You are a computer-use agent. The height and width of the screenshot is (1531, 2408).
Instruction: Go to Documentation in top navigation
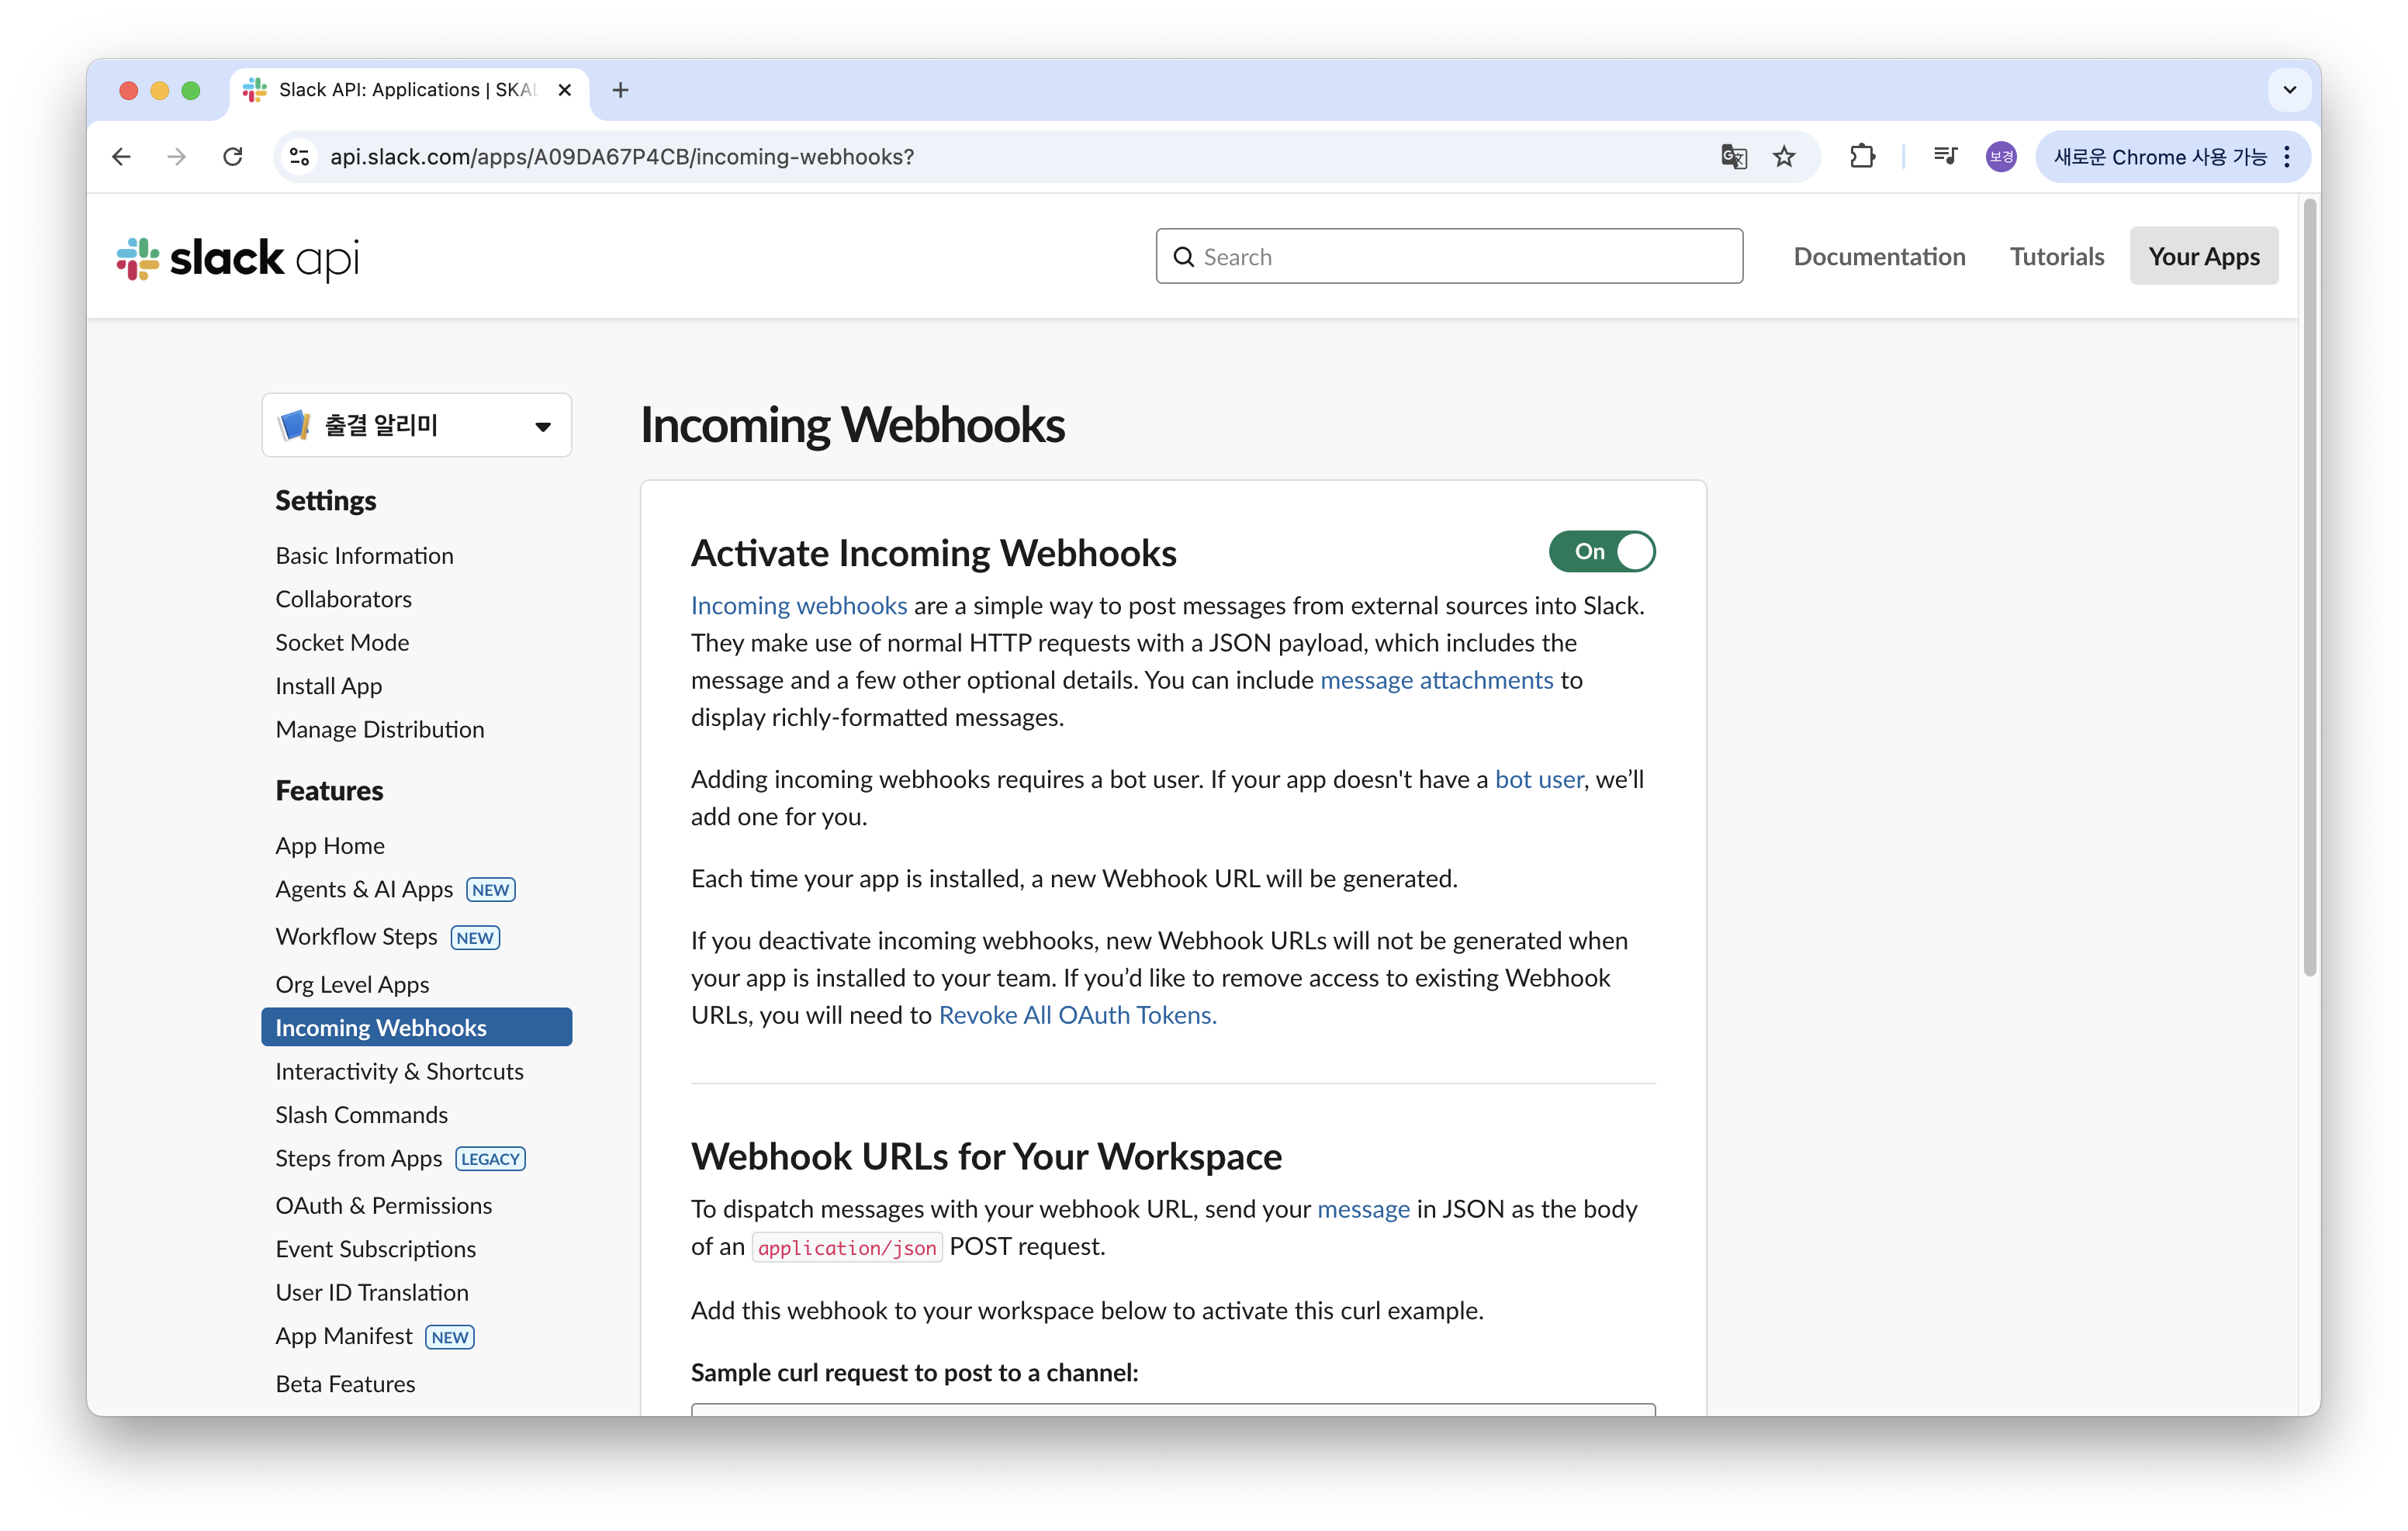pyautogui.click(x=1879, y=257)
